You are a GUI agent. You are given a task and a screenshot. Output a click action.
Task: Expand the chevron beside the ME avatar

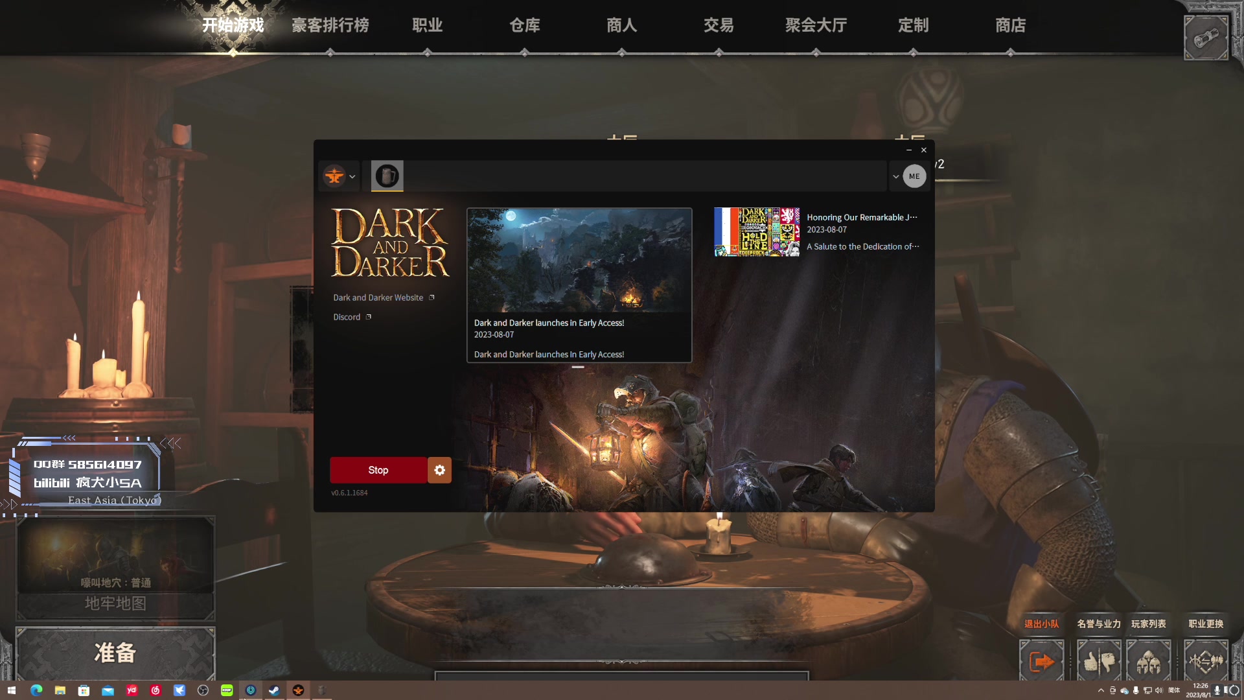click(x=895, y=176)
